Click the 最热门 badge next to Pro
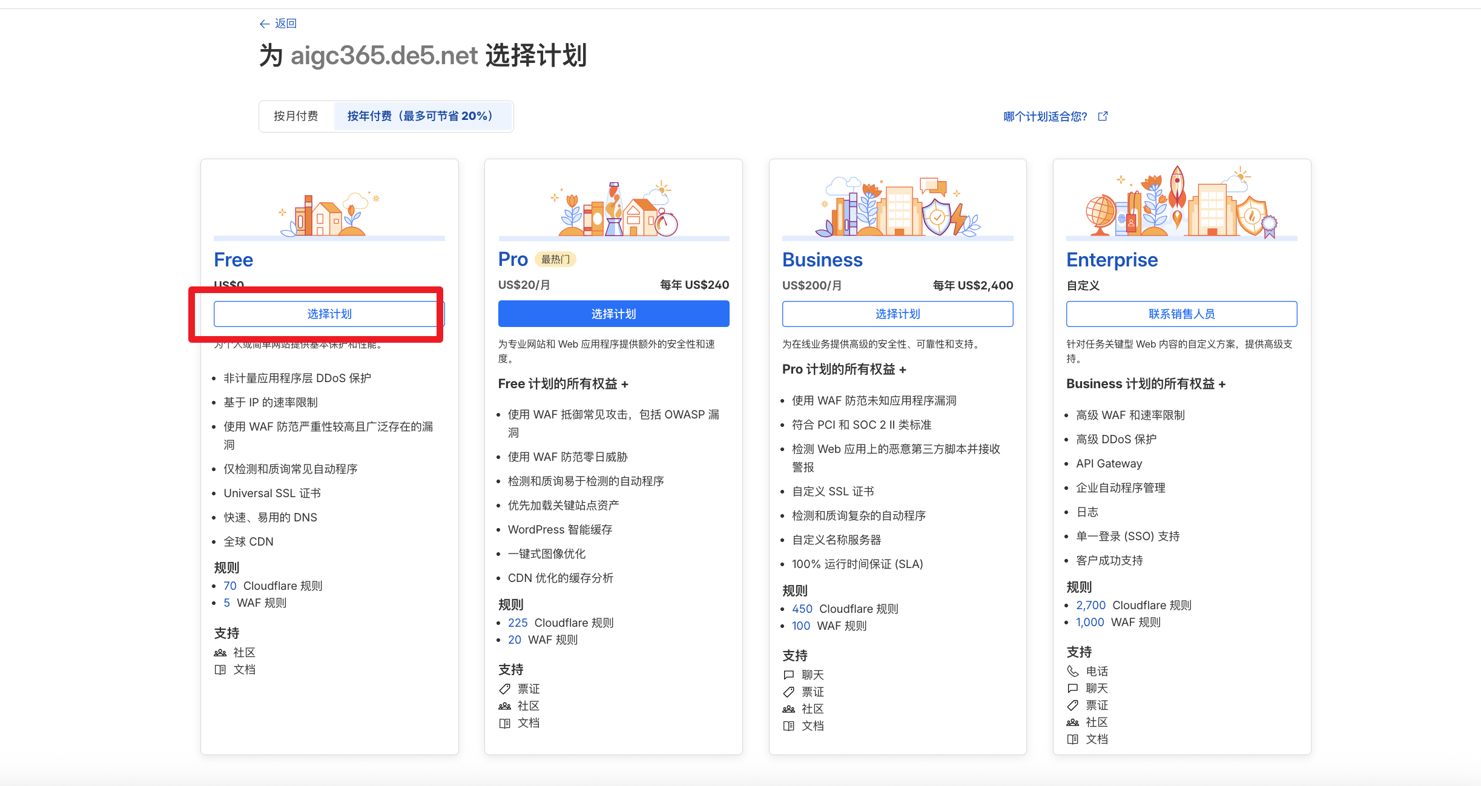The height and width of the screenshot is (786, 1481). coord(555,260)
